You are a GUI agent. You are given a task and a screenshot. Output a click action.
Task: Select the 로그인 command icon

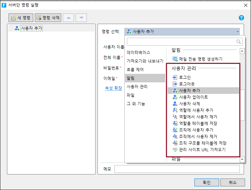point(175,78)
